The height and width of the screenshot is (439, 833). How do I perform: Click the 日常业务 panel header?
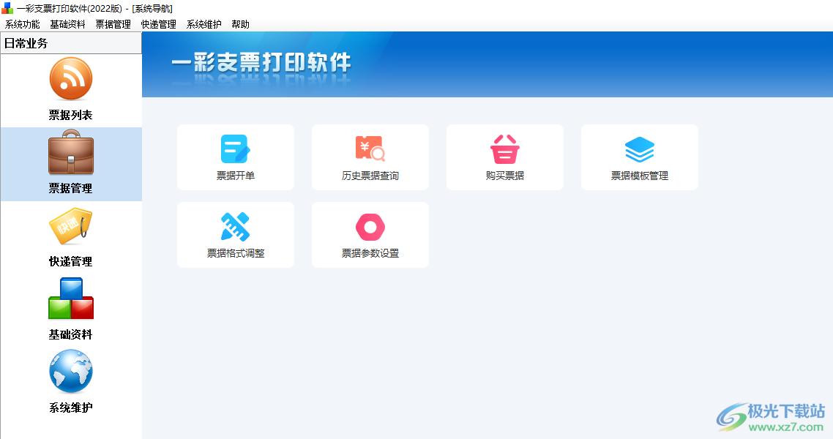(71, 43)
